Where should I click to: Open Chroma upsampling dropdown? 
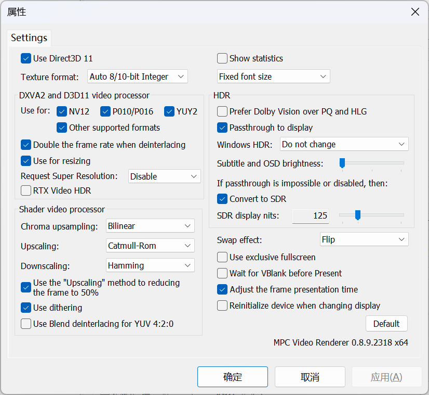click(150, 226)
